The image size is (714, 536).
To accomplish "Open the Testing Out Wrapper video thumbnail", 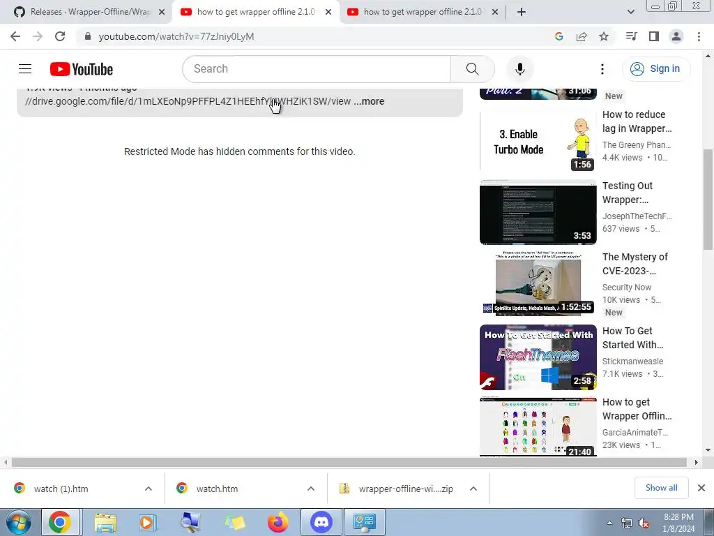I will coord(538,212).
